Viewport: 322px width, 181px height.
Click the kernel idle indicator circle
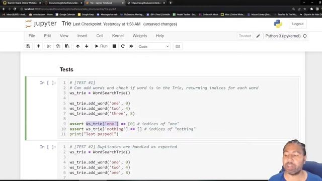pyautogui.click(x=305, y=36)
